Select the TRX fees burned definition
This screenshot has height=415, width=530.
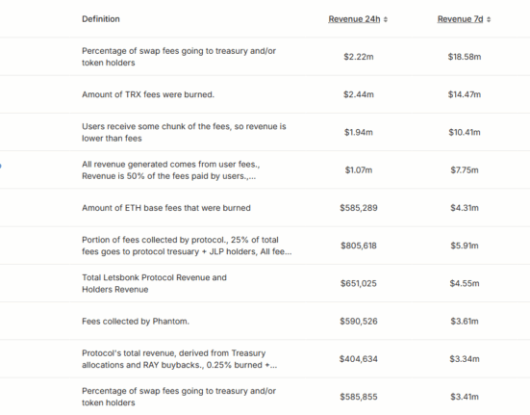pos(148,94)
